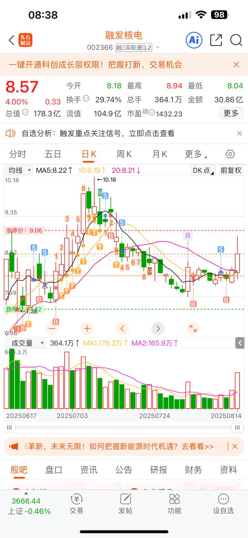Tap the 更多 quote details button
This screenshot has width=248, height=538.
click(231, 113)
